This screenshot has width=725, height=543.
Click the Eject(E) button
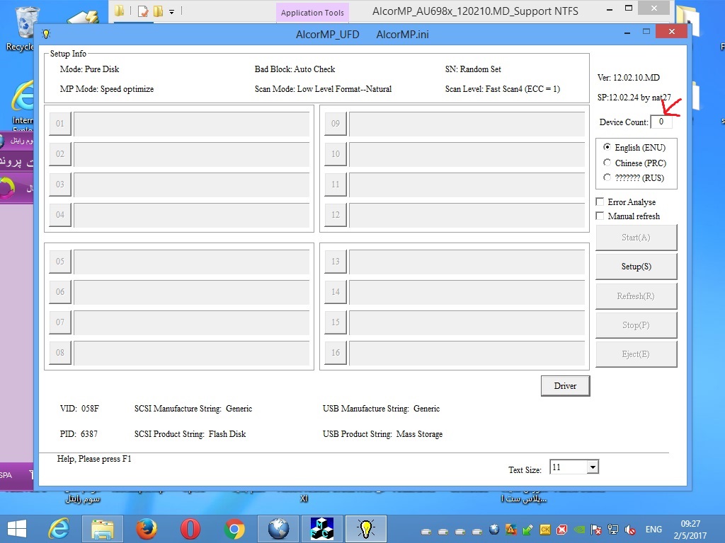click(636, 354)
